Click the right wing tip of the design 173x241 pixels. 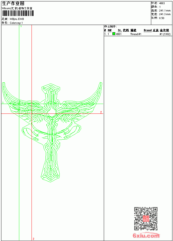coord(101,83)
